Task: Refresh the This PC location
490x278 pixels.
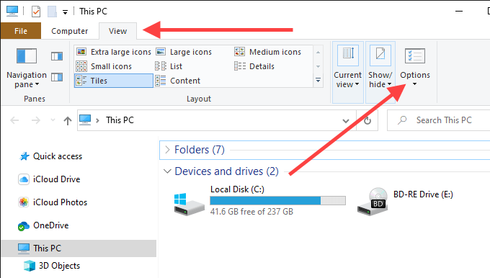Action: point(367,120)
